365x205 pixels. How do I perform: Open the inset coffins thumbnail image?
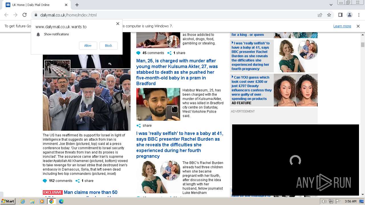click(x=57, y=69)
